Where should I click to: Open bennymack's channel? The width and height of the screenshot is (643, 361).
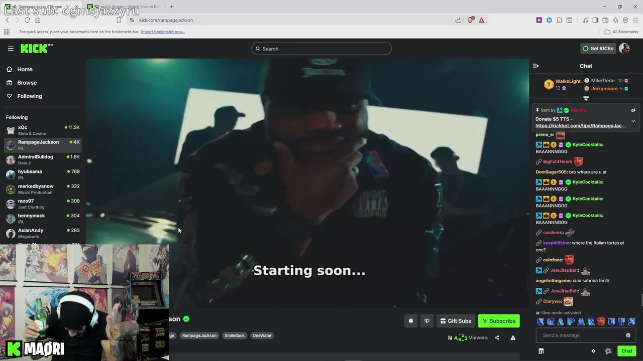43,218
